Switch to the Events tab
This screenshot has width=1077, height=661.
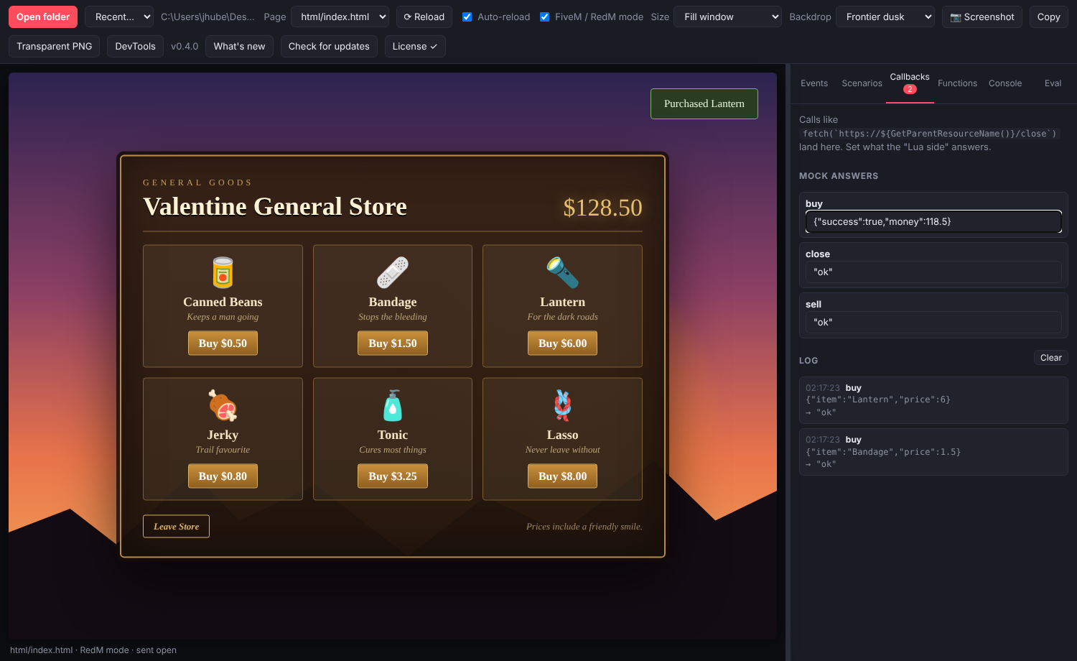click(x=814, y=83)
